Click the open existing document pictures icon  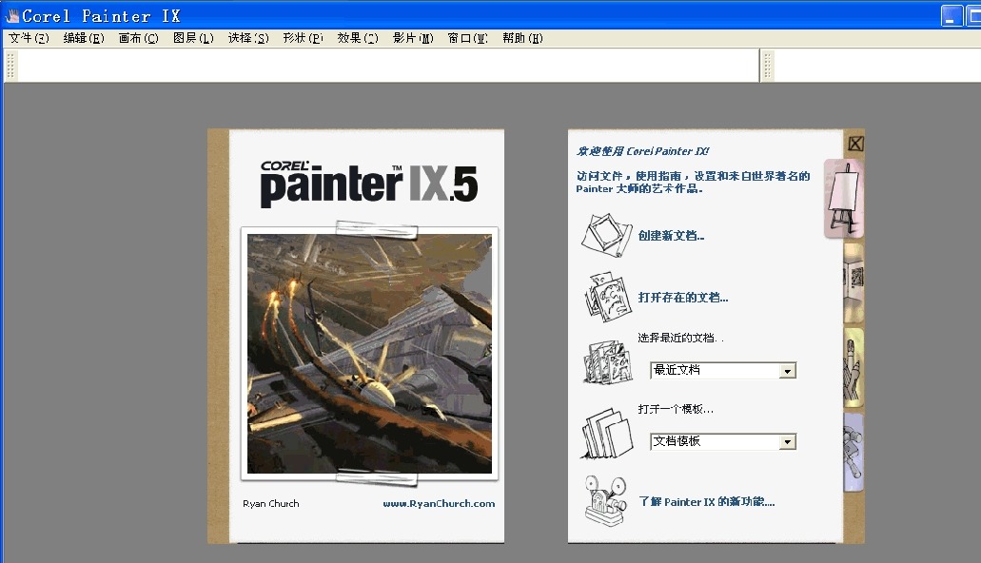tap(607, 297)
